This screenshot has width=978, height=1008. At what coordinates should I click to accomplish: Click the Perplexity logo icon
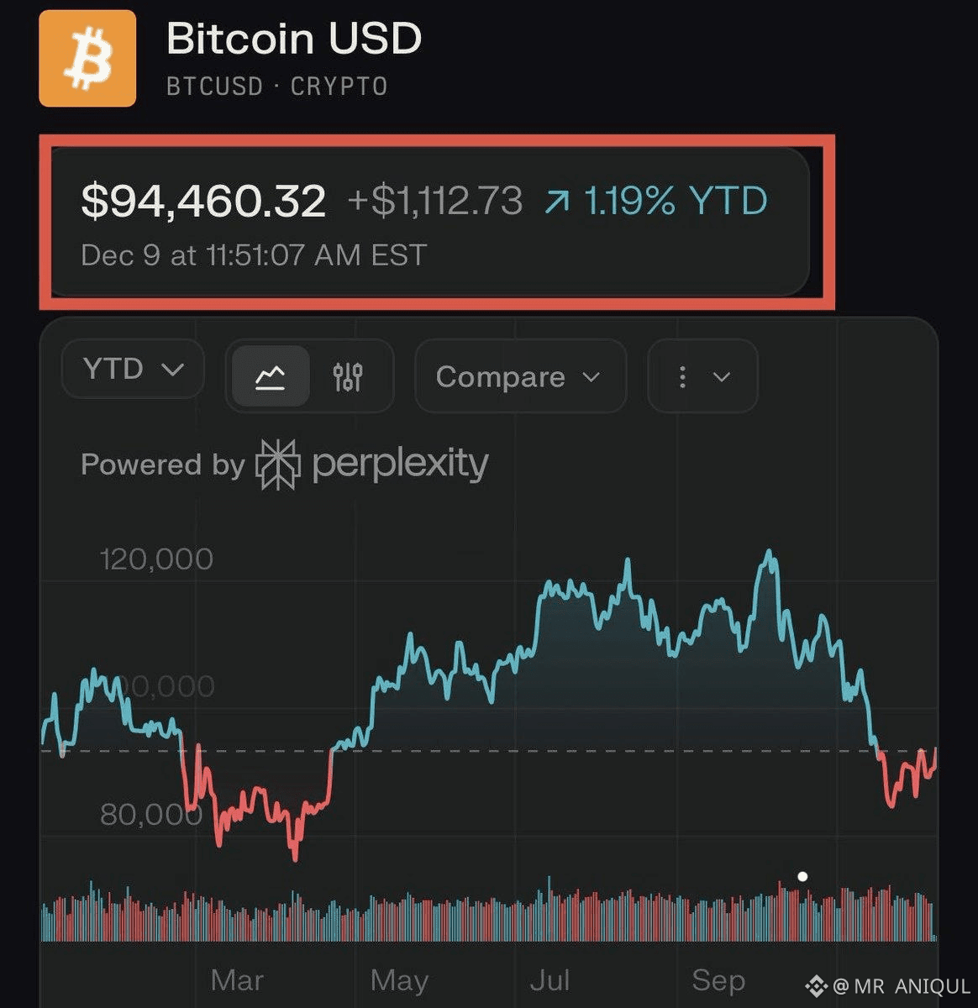click(x=277, y=464)
